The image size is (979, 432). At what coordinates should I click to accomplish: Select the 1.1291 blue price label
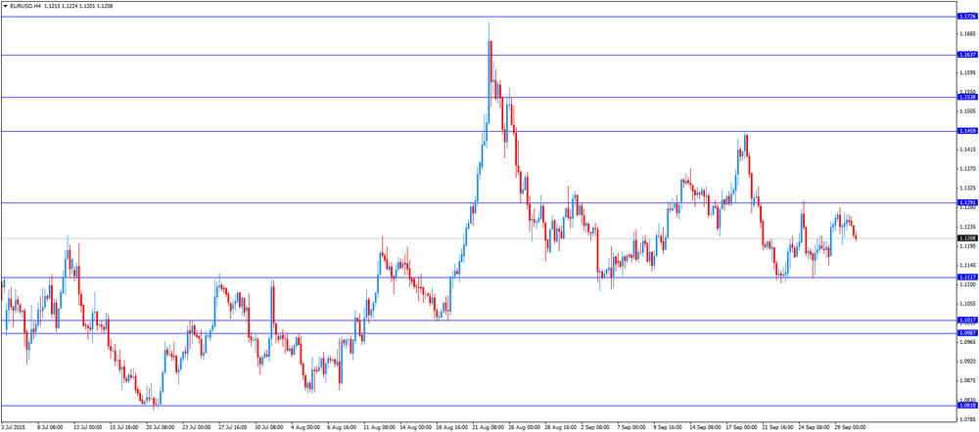966,202
